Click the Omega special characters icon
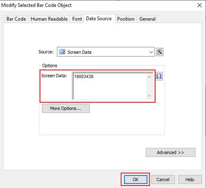This screenshot has width=206, height=188. tap(159, 76)
